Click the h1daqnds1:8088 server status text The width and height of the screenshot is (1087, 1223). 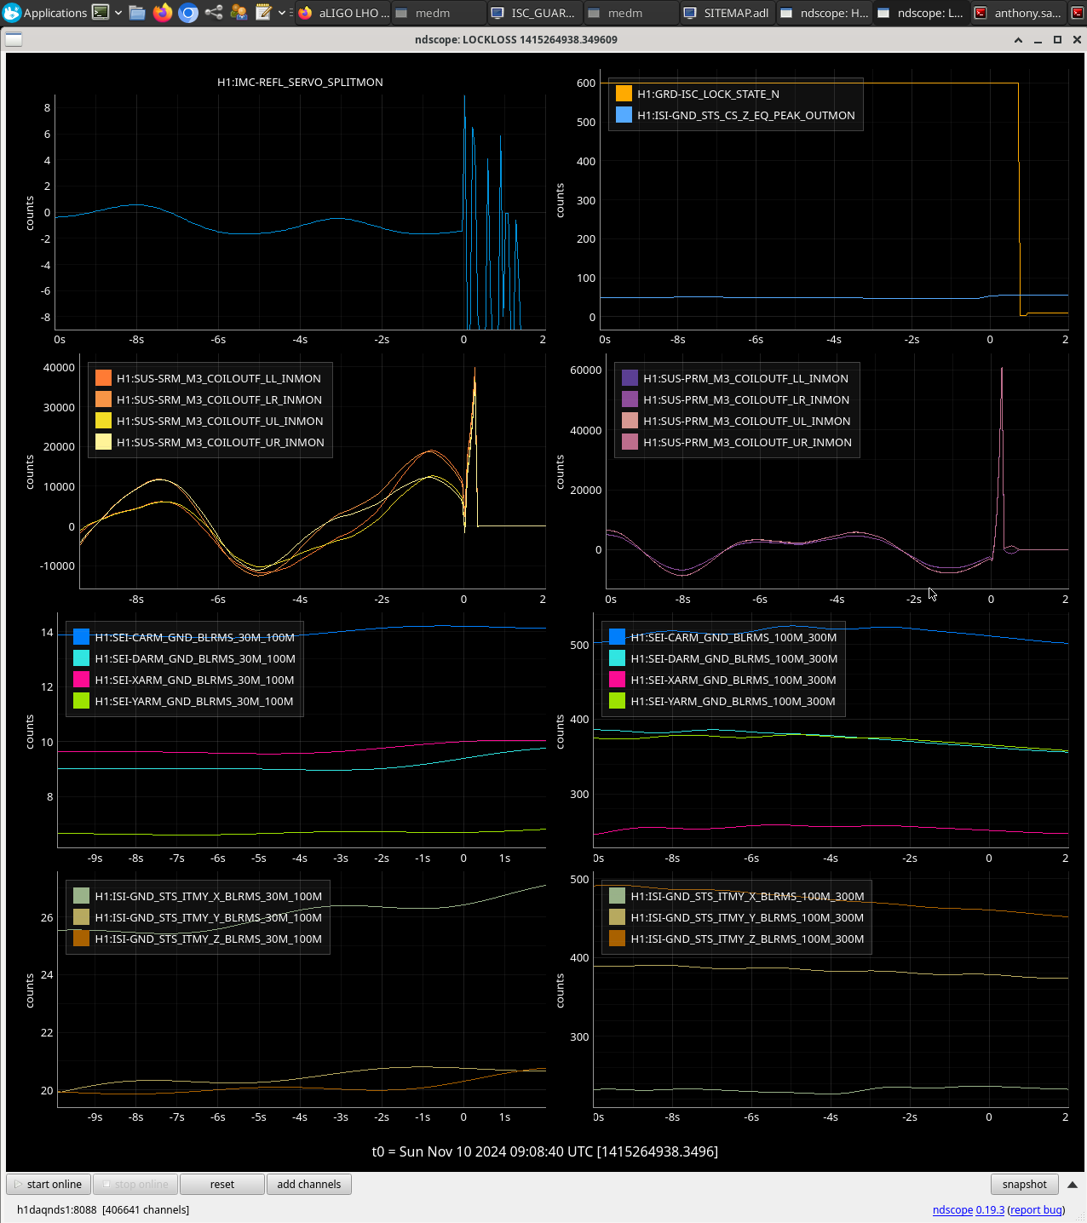[103, 1209]
